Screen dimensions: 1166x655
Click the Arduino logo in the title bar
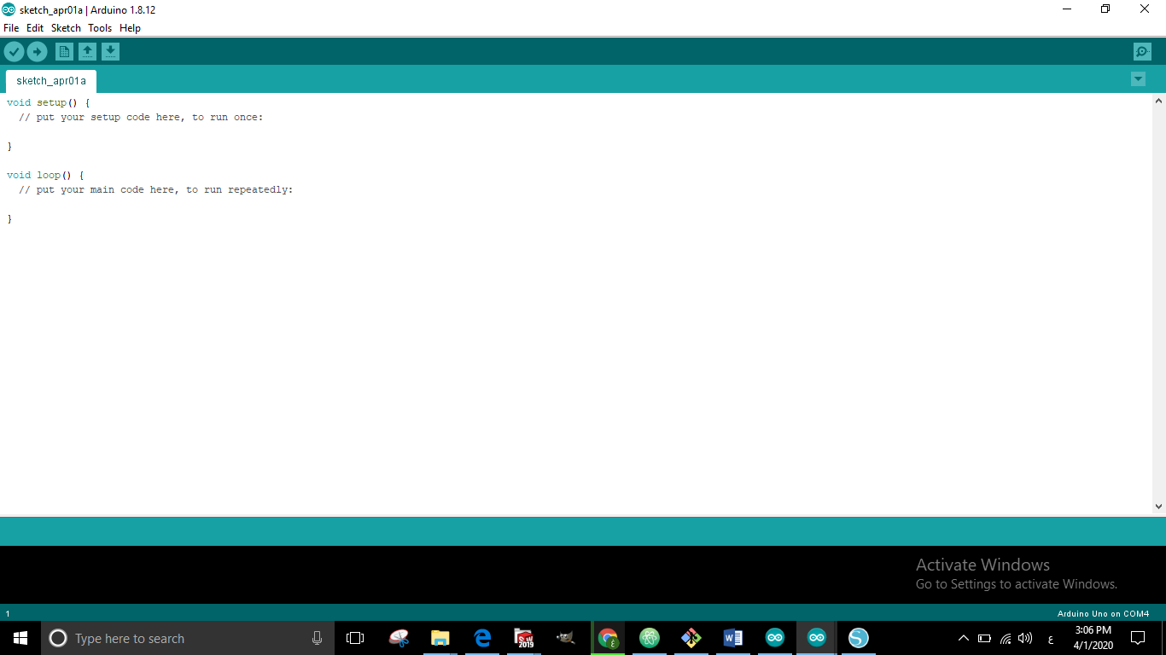(x=9, y=9)
